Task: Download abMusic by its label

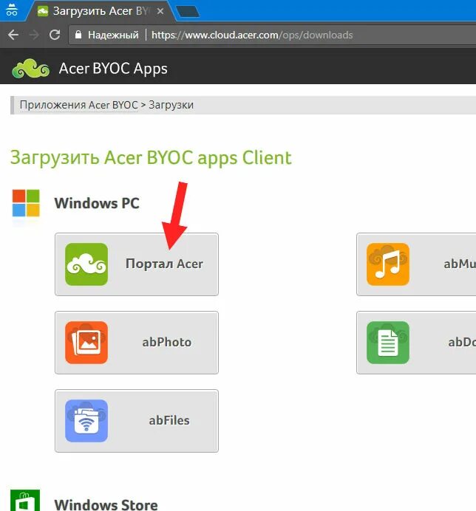Action: click(460, 264)
